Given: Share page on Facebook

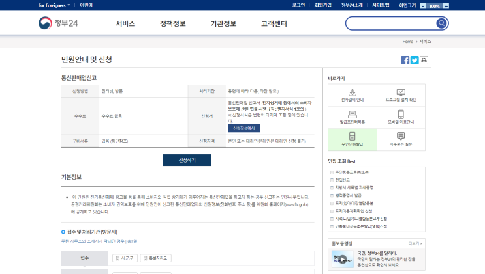Looking at the screenshot, I should click(405, 60).
